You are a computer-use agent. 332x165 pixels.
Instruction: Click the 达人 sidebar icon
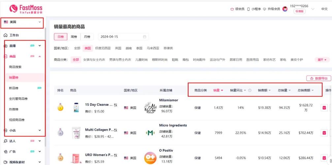tap(6, 141)
